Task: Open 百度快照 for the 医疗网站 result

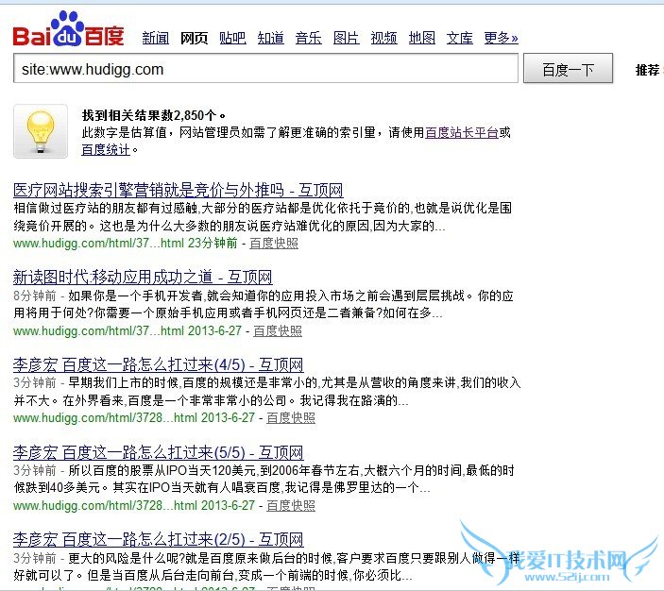Action: pos(274,244)
